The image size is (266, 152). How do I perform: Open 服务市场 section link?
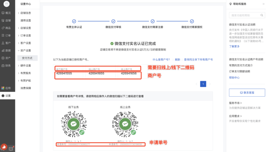[235, 103]
